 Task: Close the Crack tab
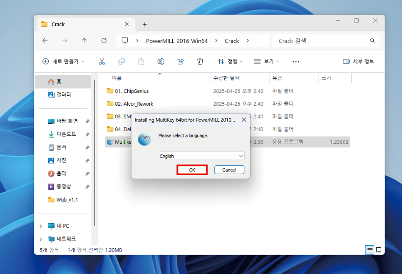tap(127, 24)
